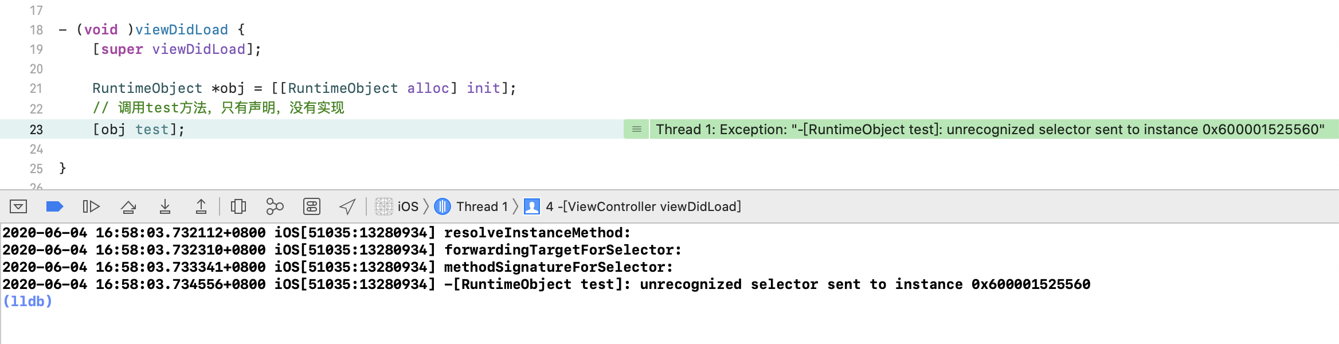Click the line 23 gutter number
The height and width of the screenshot is (344, 1339).
coord(36,130)
